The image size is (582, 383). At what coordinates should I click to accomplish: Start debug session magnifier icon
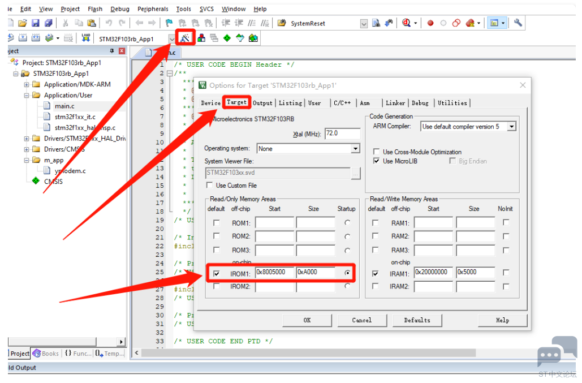tap(406, 23)
